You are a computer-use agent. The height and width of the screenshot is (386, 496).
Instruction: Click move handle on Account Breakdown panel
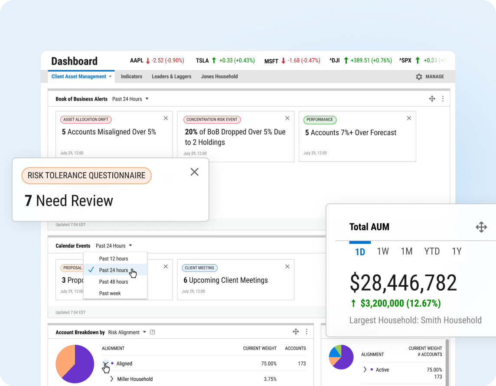click(296, 332)
